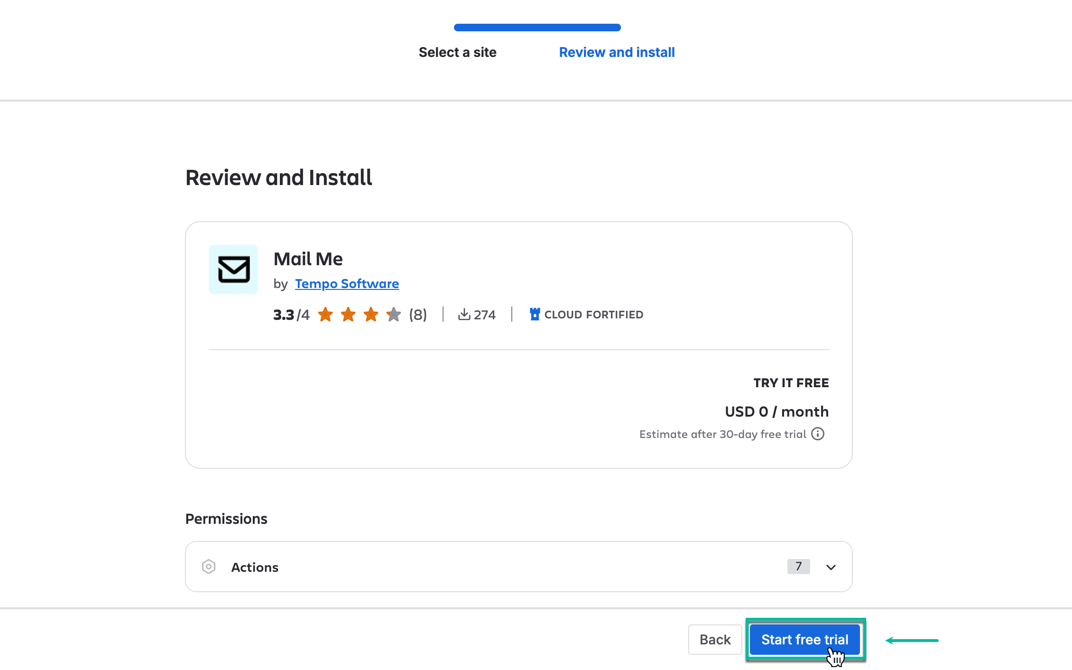Viewport: 1072px width, 670px height.
Task: Click the second orange rating star
Action: coord(348,314)
